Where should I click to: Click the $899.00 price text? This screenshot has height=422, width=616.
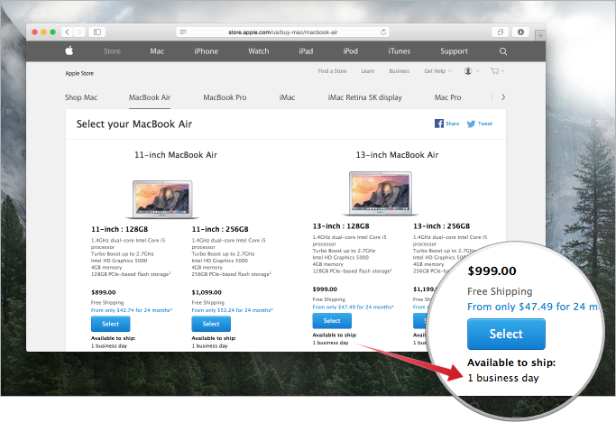[104, 292]
